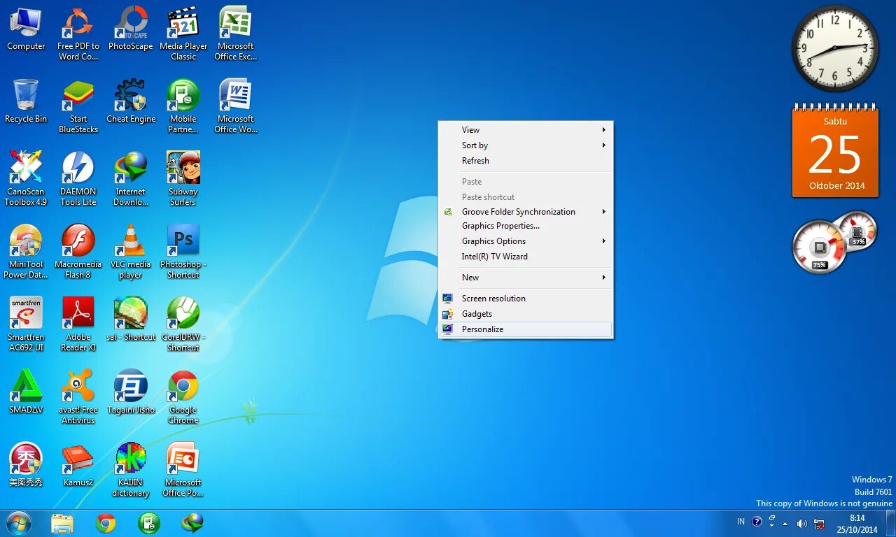Select Smartfren AC692 UI icon
The height and width of the screenshot is (537, 896).
(x=26, y=325)
